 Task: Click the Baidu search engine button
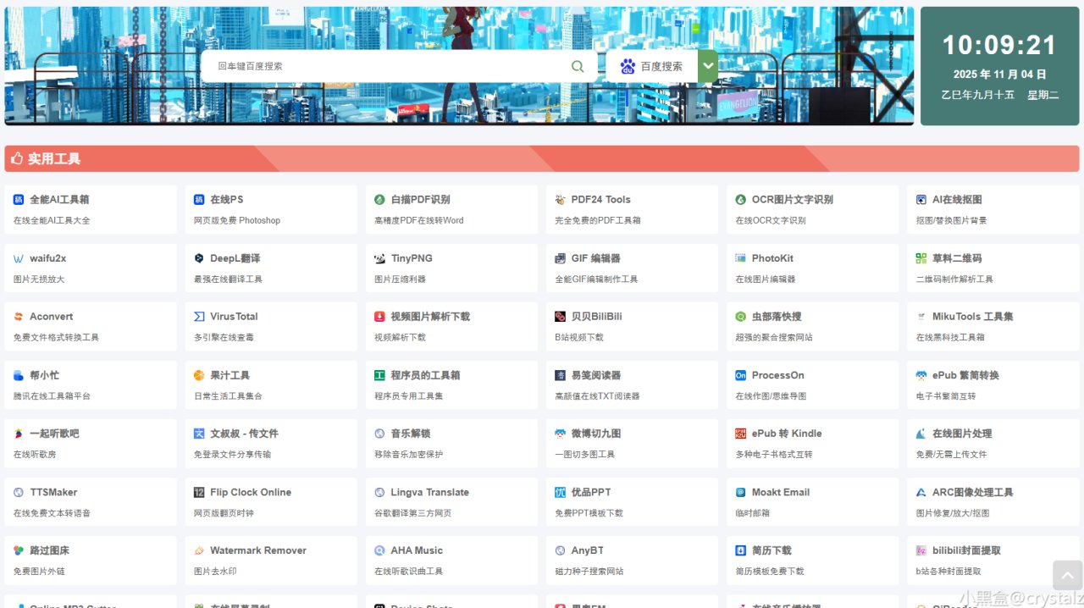point(651,66)
